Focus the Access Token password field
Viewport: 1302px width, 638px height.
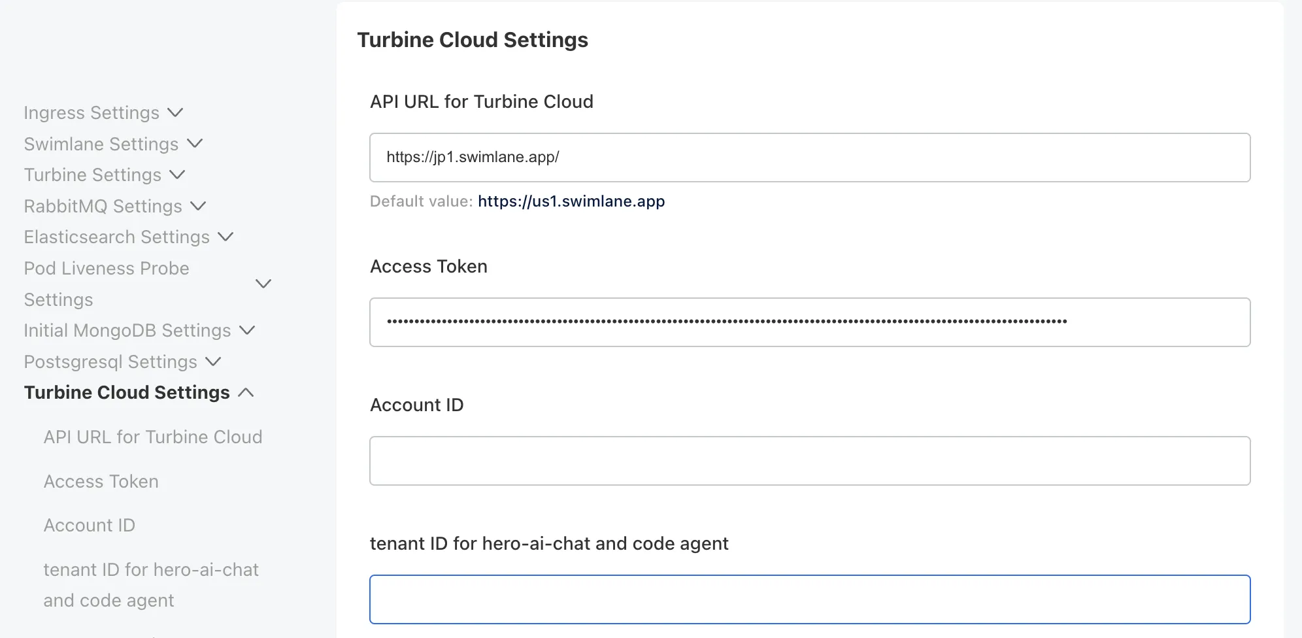(x=810, y=322)
